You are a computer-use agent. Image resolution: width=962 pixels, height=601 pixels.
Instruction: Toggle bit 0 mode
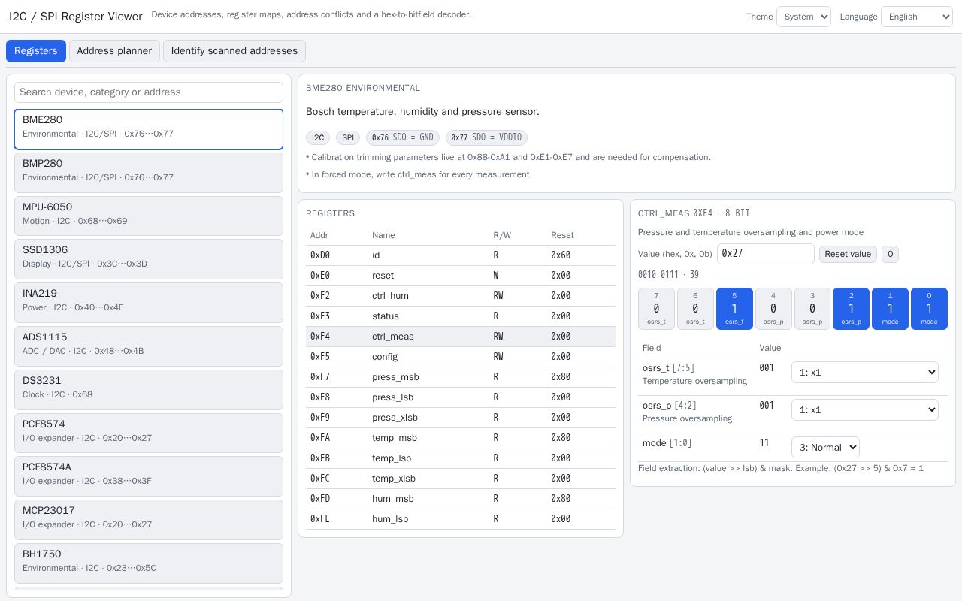coord(929,309)
